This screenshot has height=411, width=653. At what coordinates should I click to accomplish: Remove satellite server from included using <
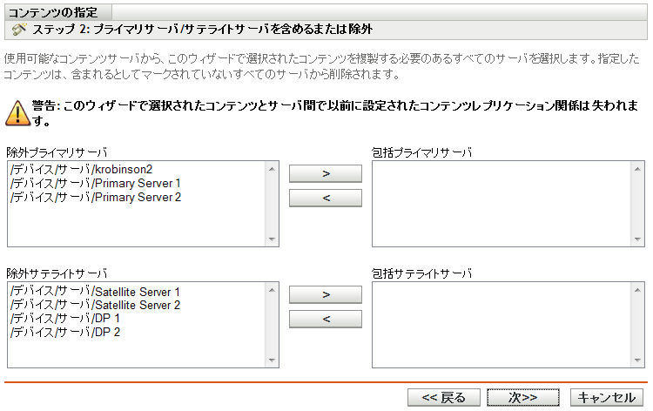point(325,319)
